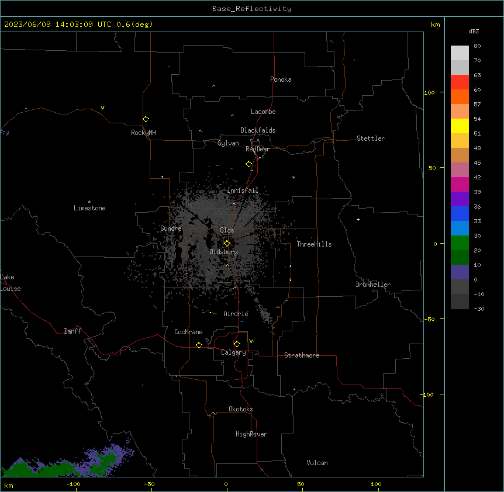This screenshot has height=492, width=504.
Task: Click the light gray swatch at legend top
Action: pos(460,53)
